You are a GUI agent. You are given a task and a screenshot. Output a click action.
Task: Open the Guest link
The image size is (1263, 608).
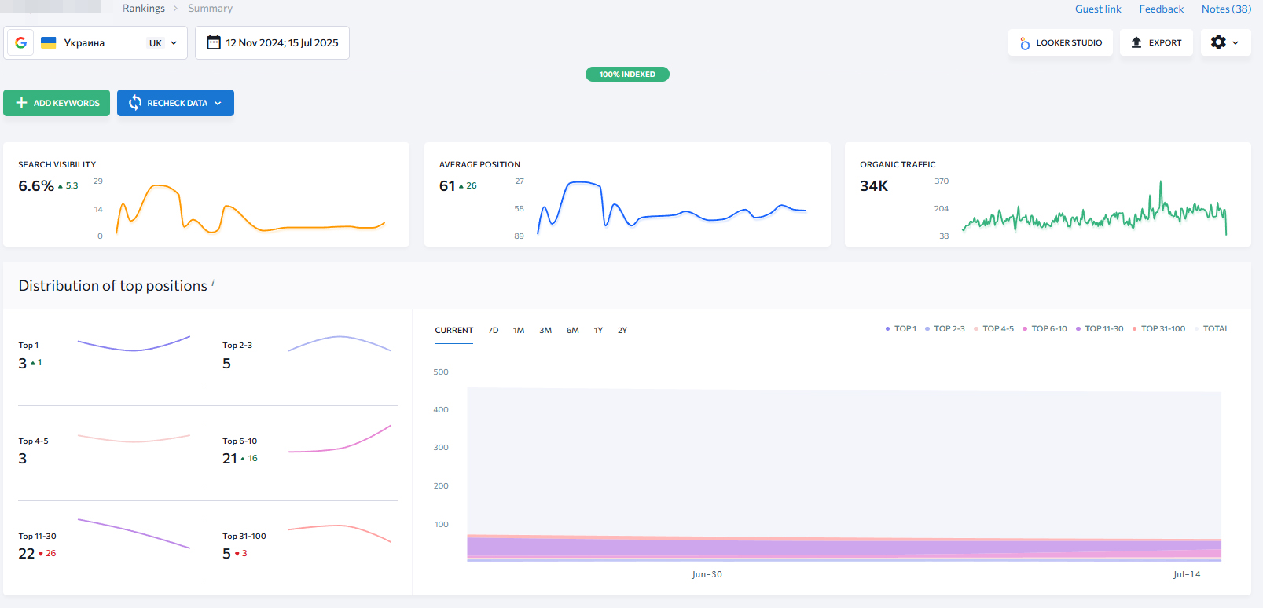point(1097,9)
